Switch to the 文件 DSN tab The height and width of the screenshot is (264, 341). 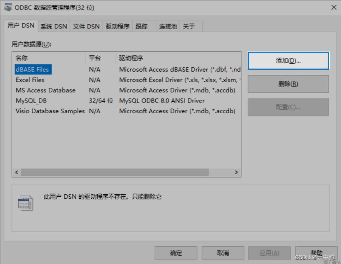87,26
